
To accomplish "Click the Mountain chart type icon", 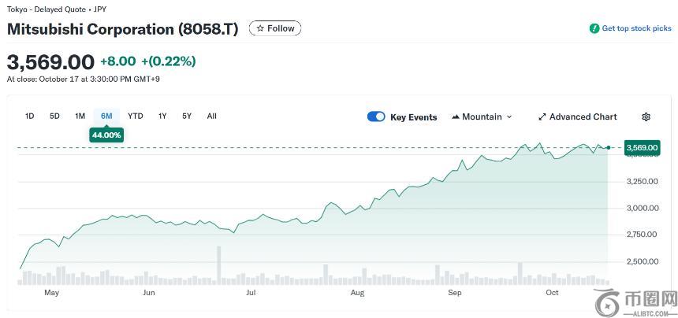I will 456,116.
